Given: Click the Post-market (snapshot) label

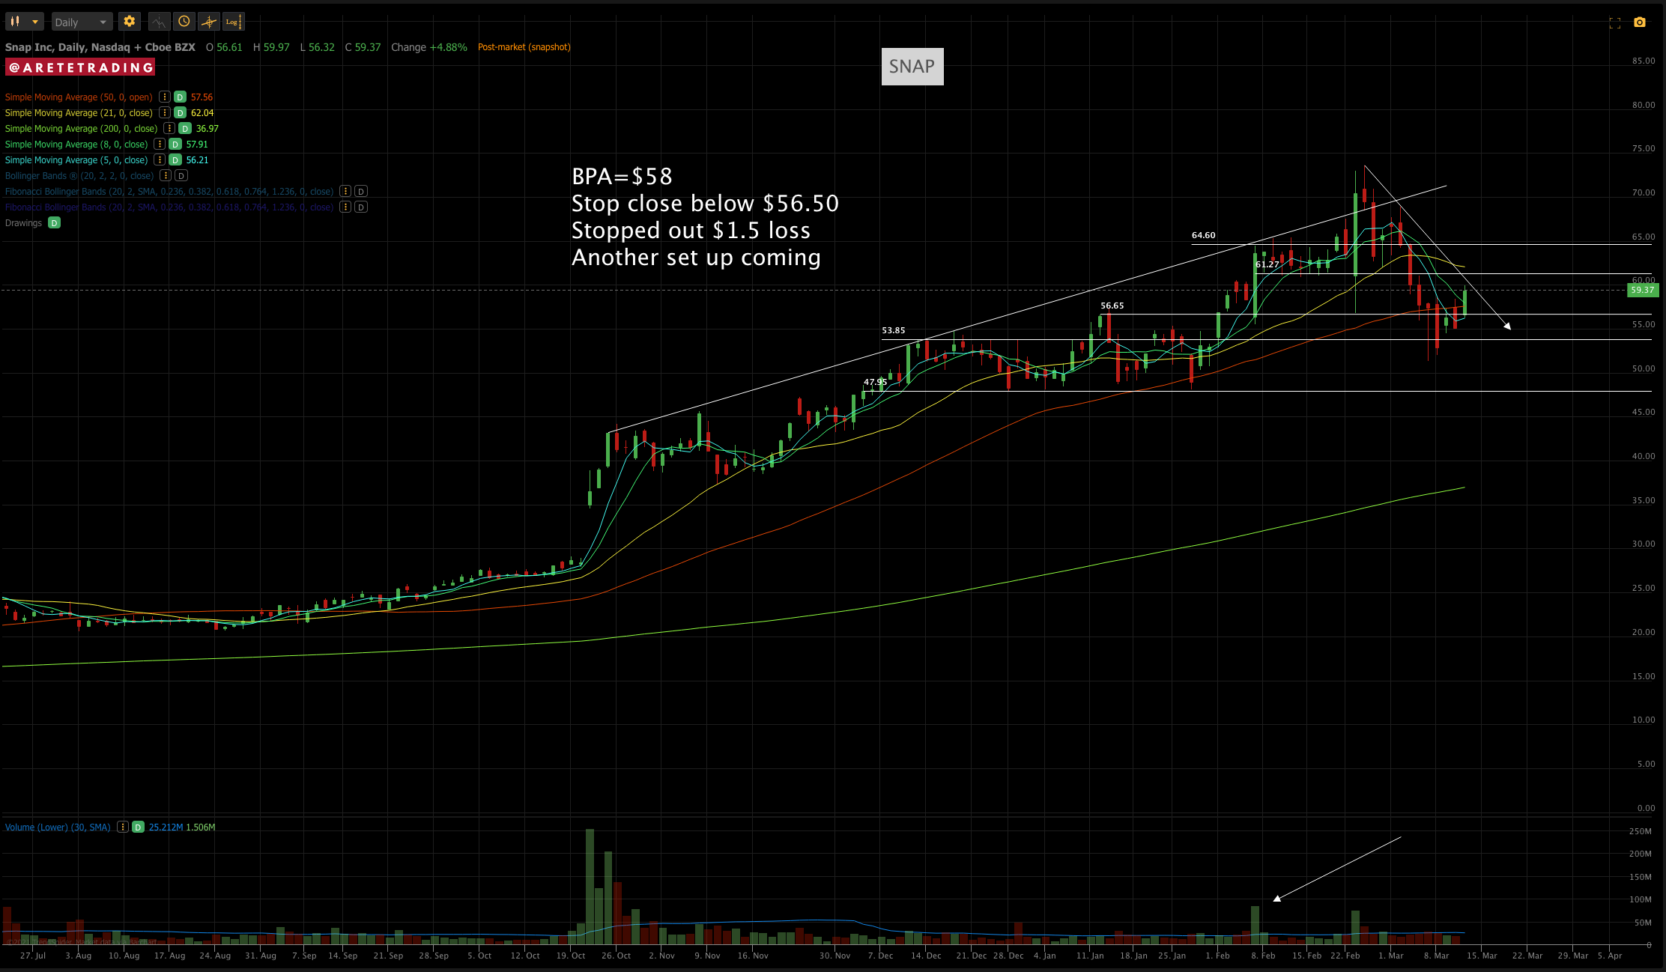Looking at the screenshot, I should pos(524,47).
